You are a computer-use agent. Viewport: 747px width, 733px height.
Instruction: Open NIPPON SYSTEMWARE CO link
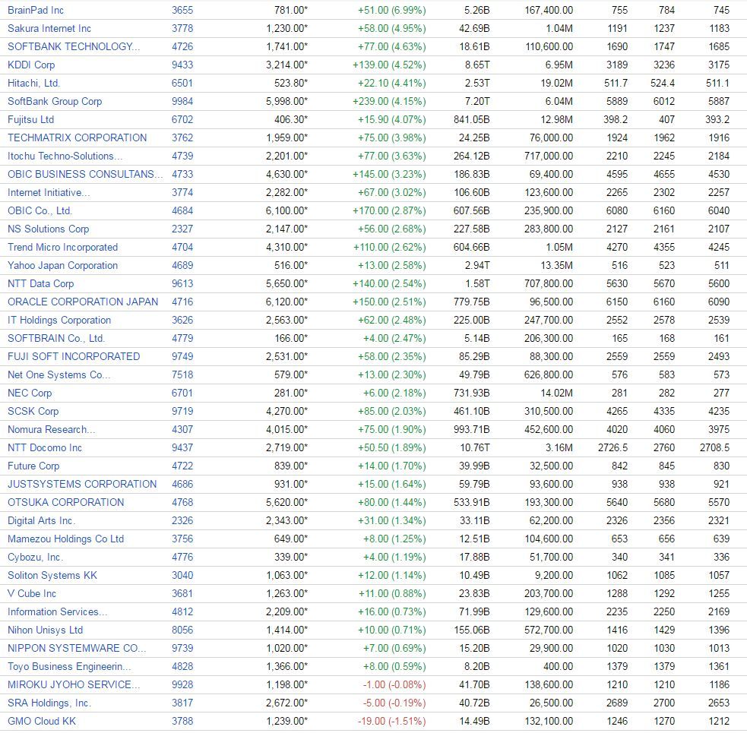click(77, 648)
